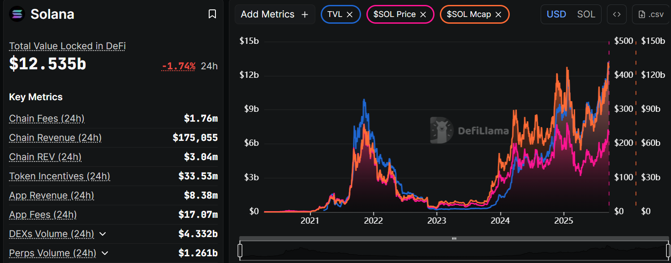This screenshot has height=263, width=671.
Task: Click the Chain Revenue (24h) label
Action: coord(55,138)
